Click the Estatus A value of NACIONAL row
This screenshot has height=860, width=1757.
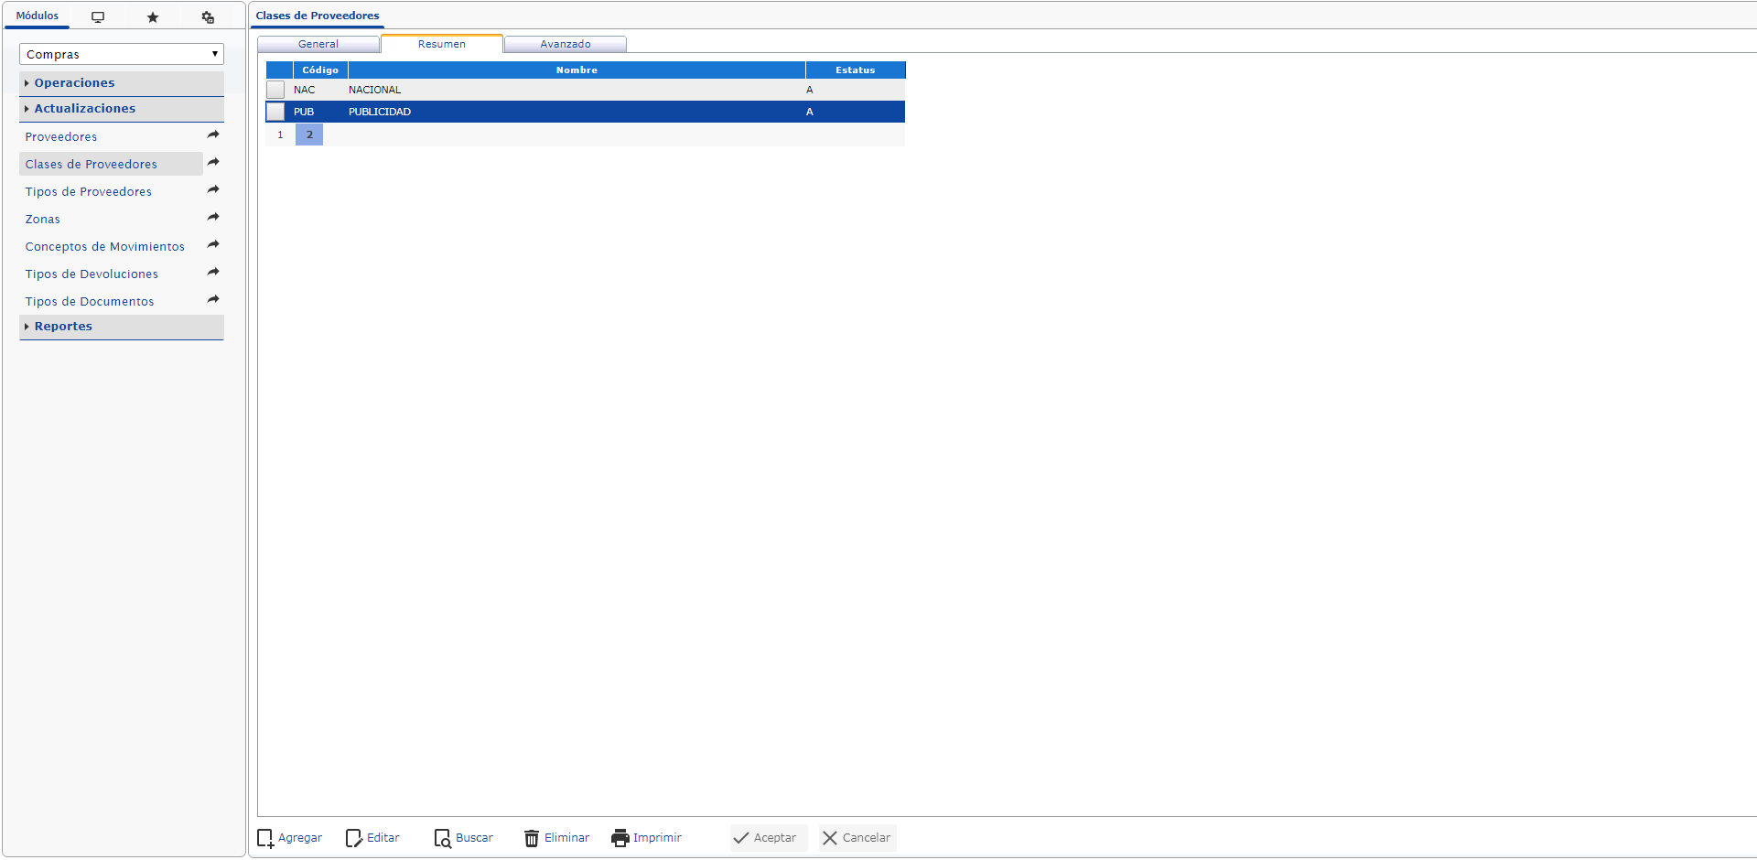pyautogui.click(x=810, y=90)
